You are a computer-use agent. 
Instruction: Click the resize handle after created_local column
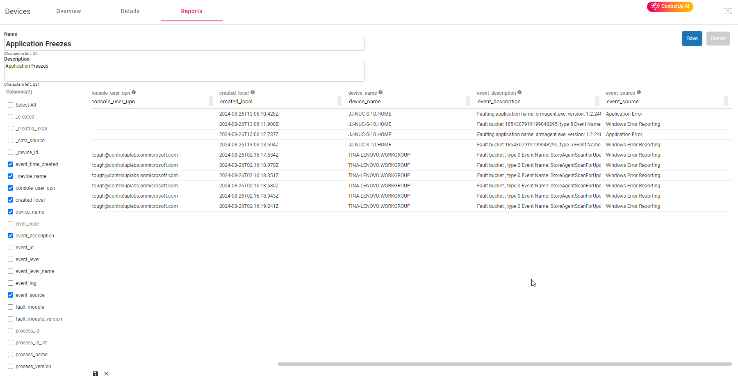point(339,101)
